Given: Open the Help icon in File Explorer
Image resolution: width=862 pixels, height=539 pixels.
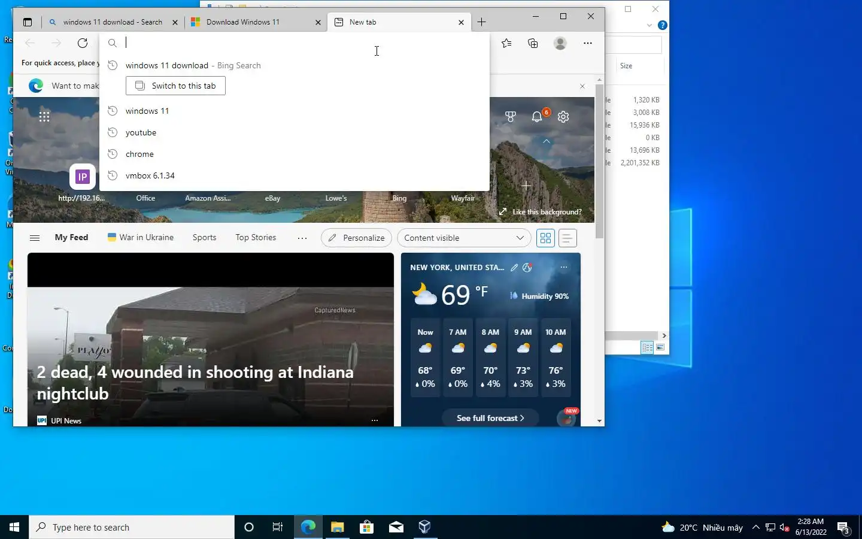Looking at the screenshot, I should (662, 25).
